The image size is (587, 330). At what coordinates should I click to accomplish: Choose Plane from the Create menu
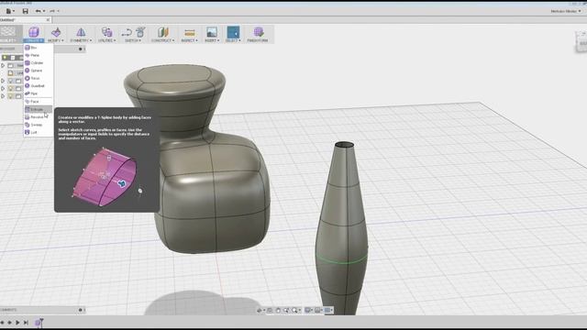click(39, 55)
